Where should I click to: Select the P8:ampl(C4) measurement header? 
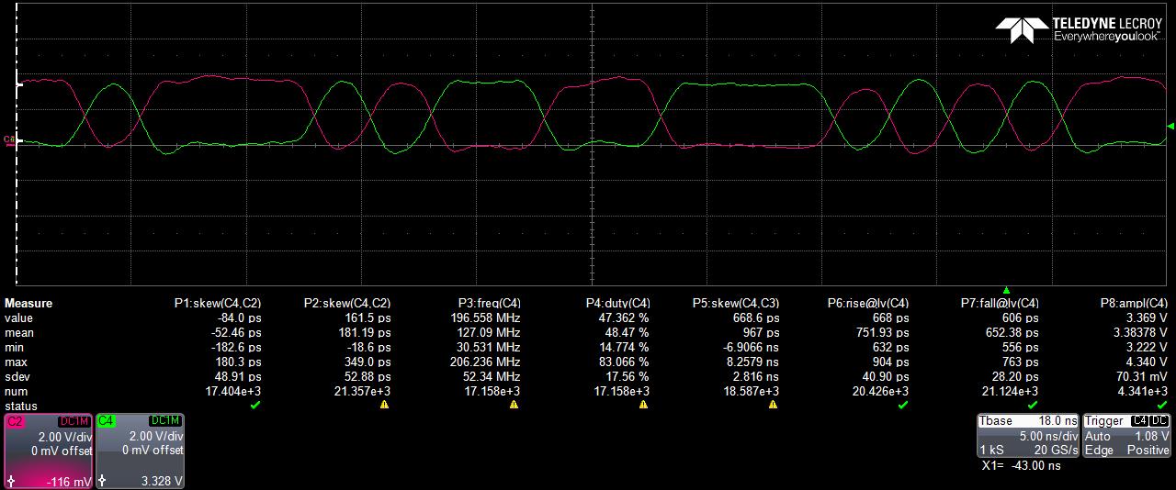(1134, 304)
